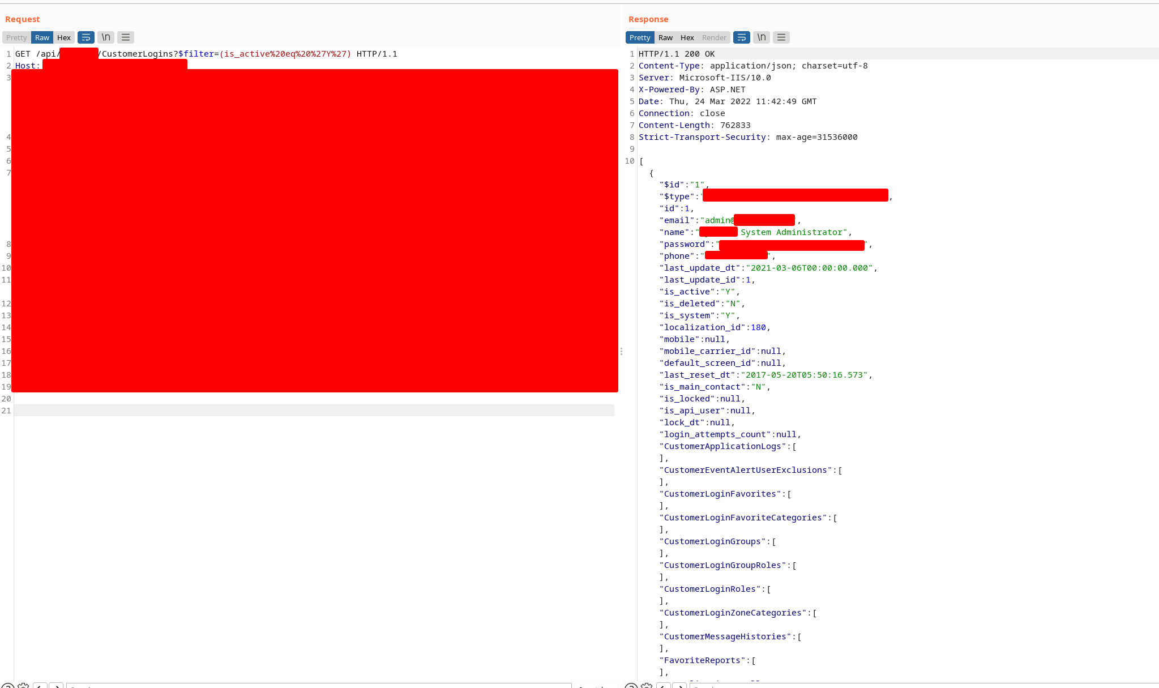1159x688 pixels.
Task: Click the previous match arrow below the Request panel
Action: click(x=39, y=686)
